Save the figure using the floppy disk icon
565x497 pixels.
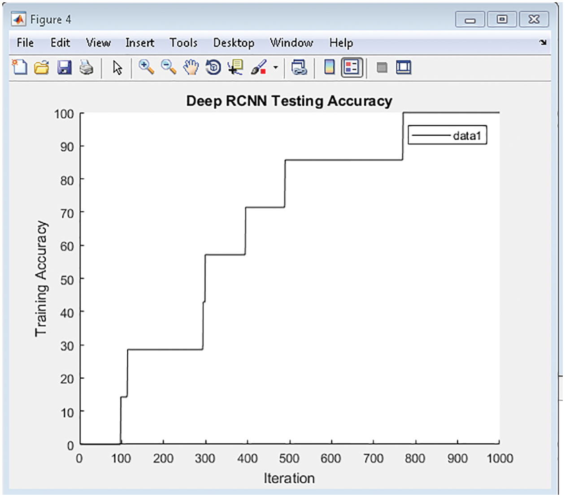[x=65, y=68]
